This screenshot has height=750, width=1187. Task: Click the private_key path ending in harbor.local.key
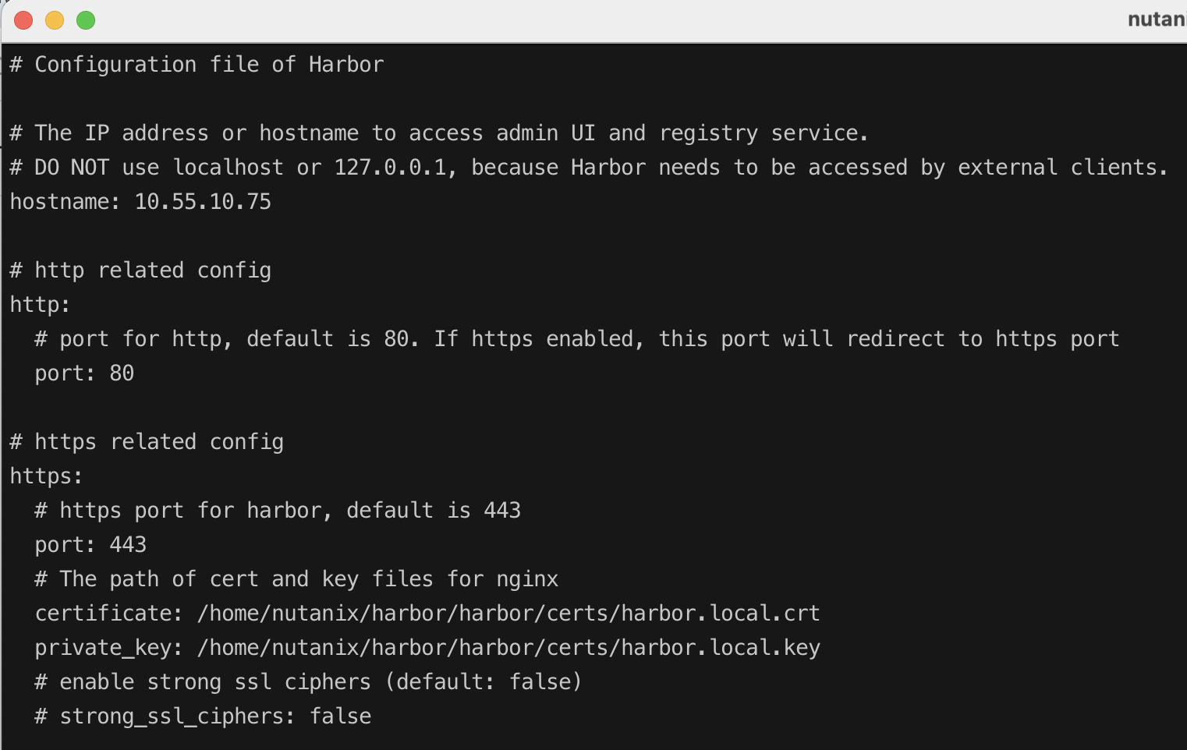508,648
